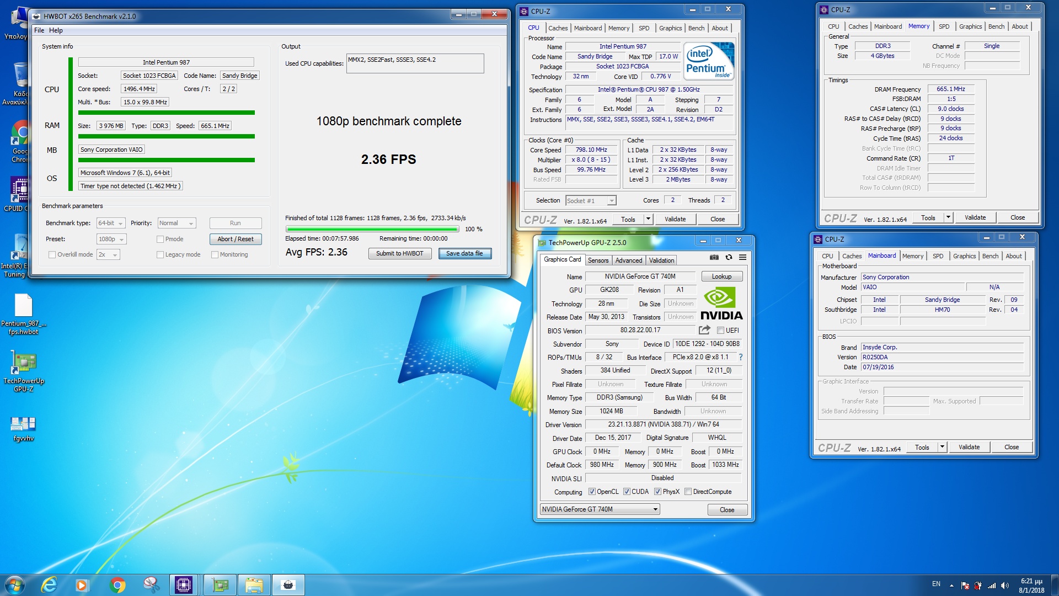Image resolution: width=1059 pixels, height=596 pixels.
Task: Click the taskbar clock showing 6:21
Action: tap(1031, 586)
